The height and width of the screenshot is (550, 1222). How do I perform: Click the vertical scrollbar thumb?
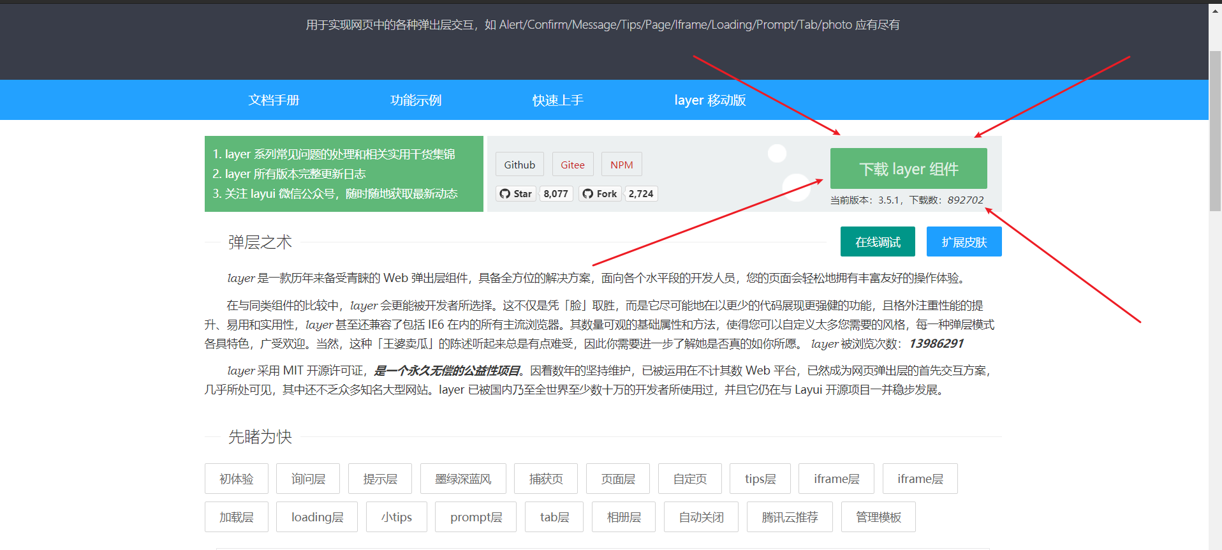click(x=1215, y=131)
